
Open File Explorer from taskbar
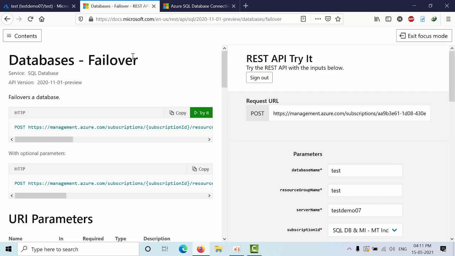click(219, 249)
